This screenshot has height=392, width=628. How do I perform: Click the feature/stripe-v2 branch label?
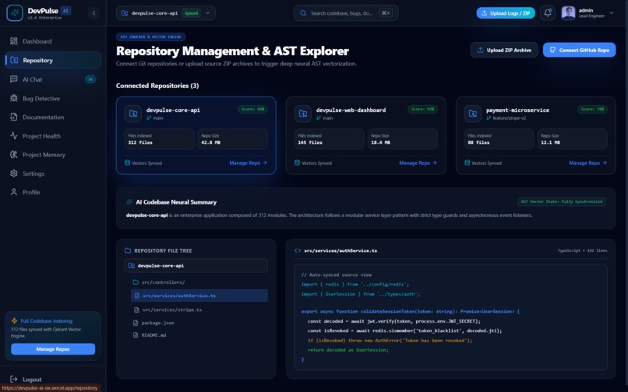coord(509,118)
